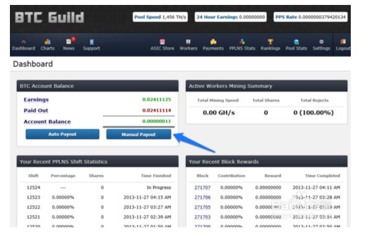370x244 pixels.
Task: Open the Dashboard nav icon
Action: click(24, 42)
